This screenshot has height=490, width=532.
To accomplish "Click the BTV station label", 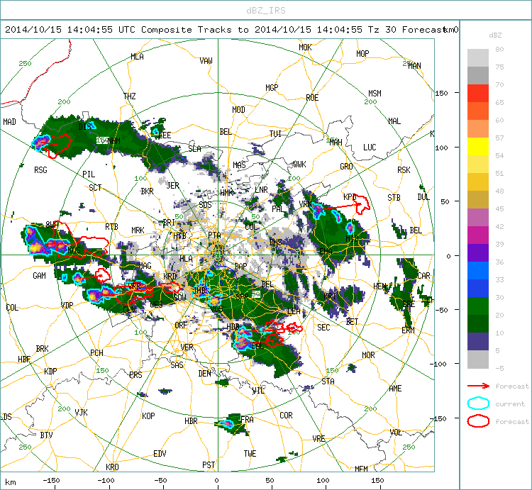I will coord(46,435).
